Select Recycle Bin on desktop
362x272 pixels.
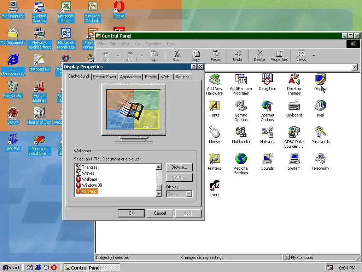tap(13, 90)
